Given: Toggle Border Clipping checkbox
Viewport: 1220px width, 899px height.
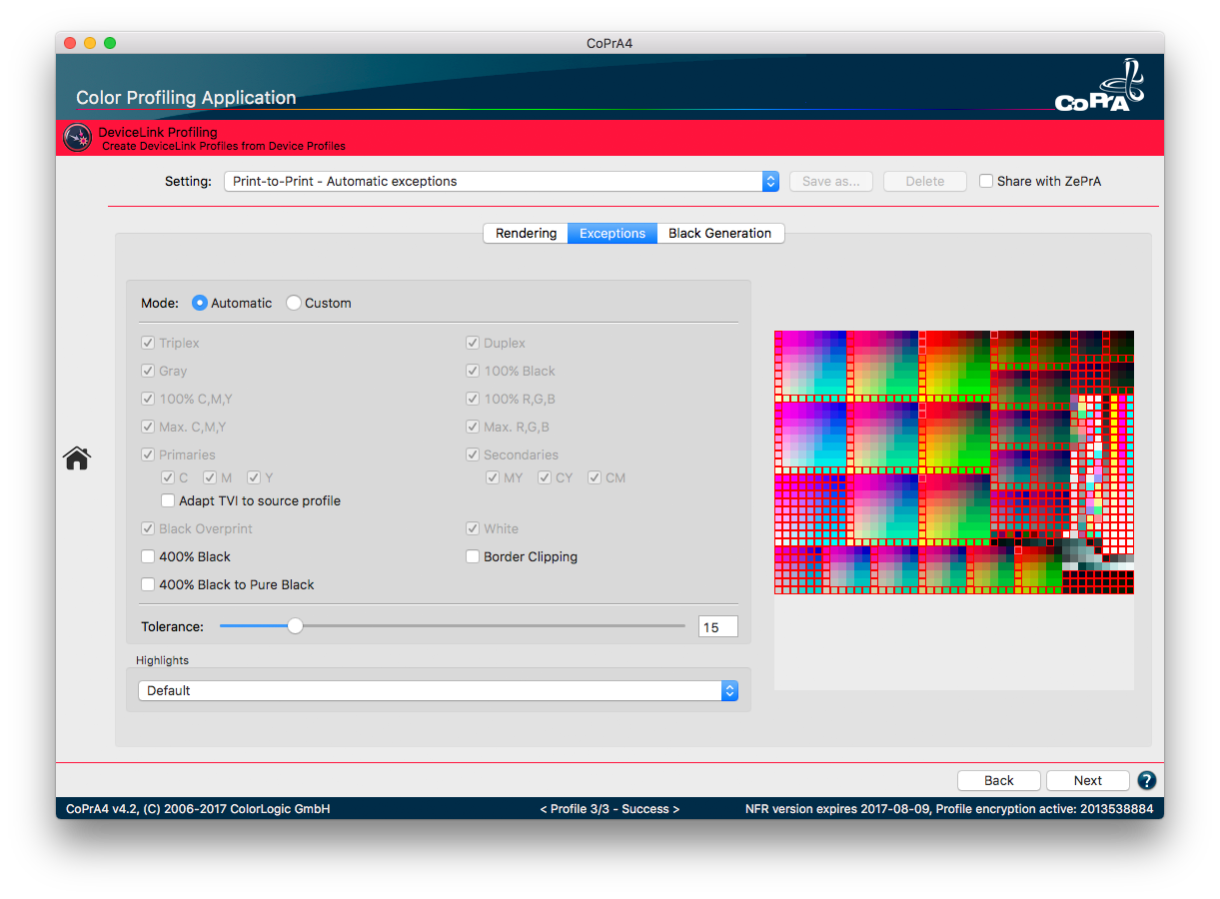Looking at the screenshot, I should (x=473, y=556).
